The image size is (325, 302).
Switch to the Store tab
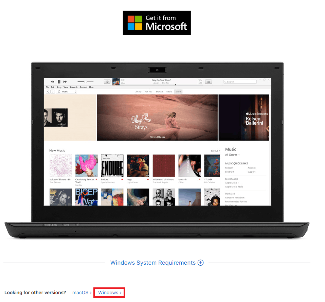point(178,92)
